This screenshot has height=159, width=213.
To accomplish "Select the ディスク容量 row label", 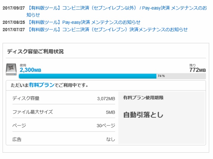I will 26,98.
